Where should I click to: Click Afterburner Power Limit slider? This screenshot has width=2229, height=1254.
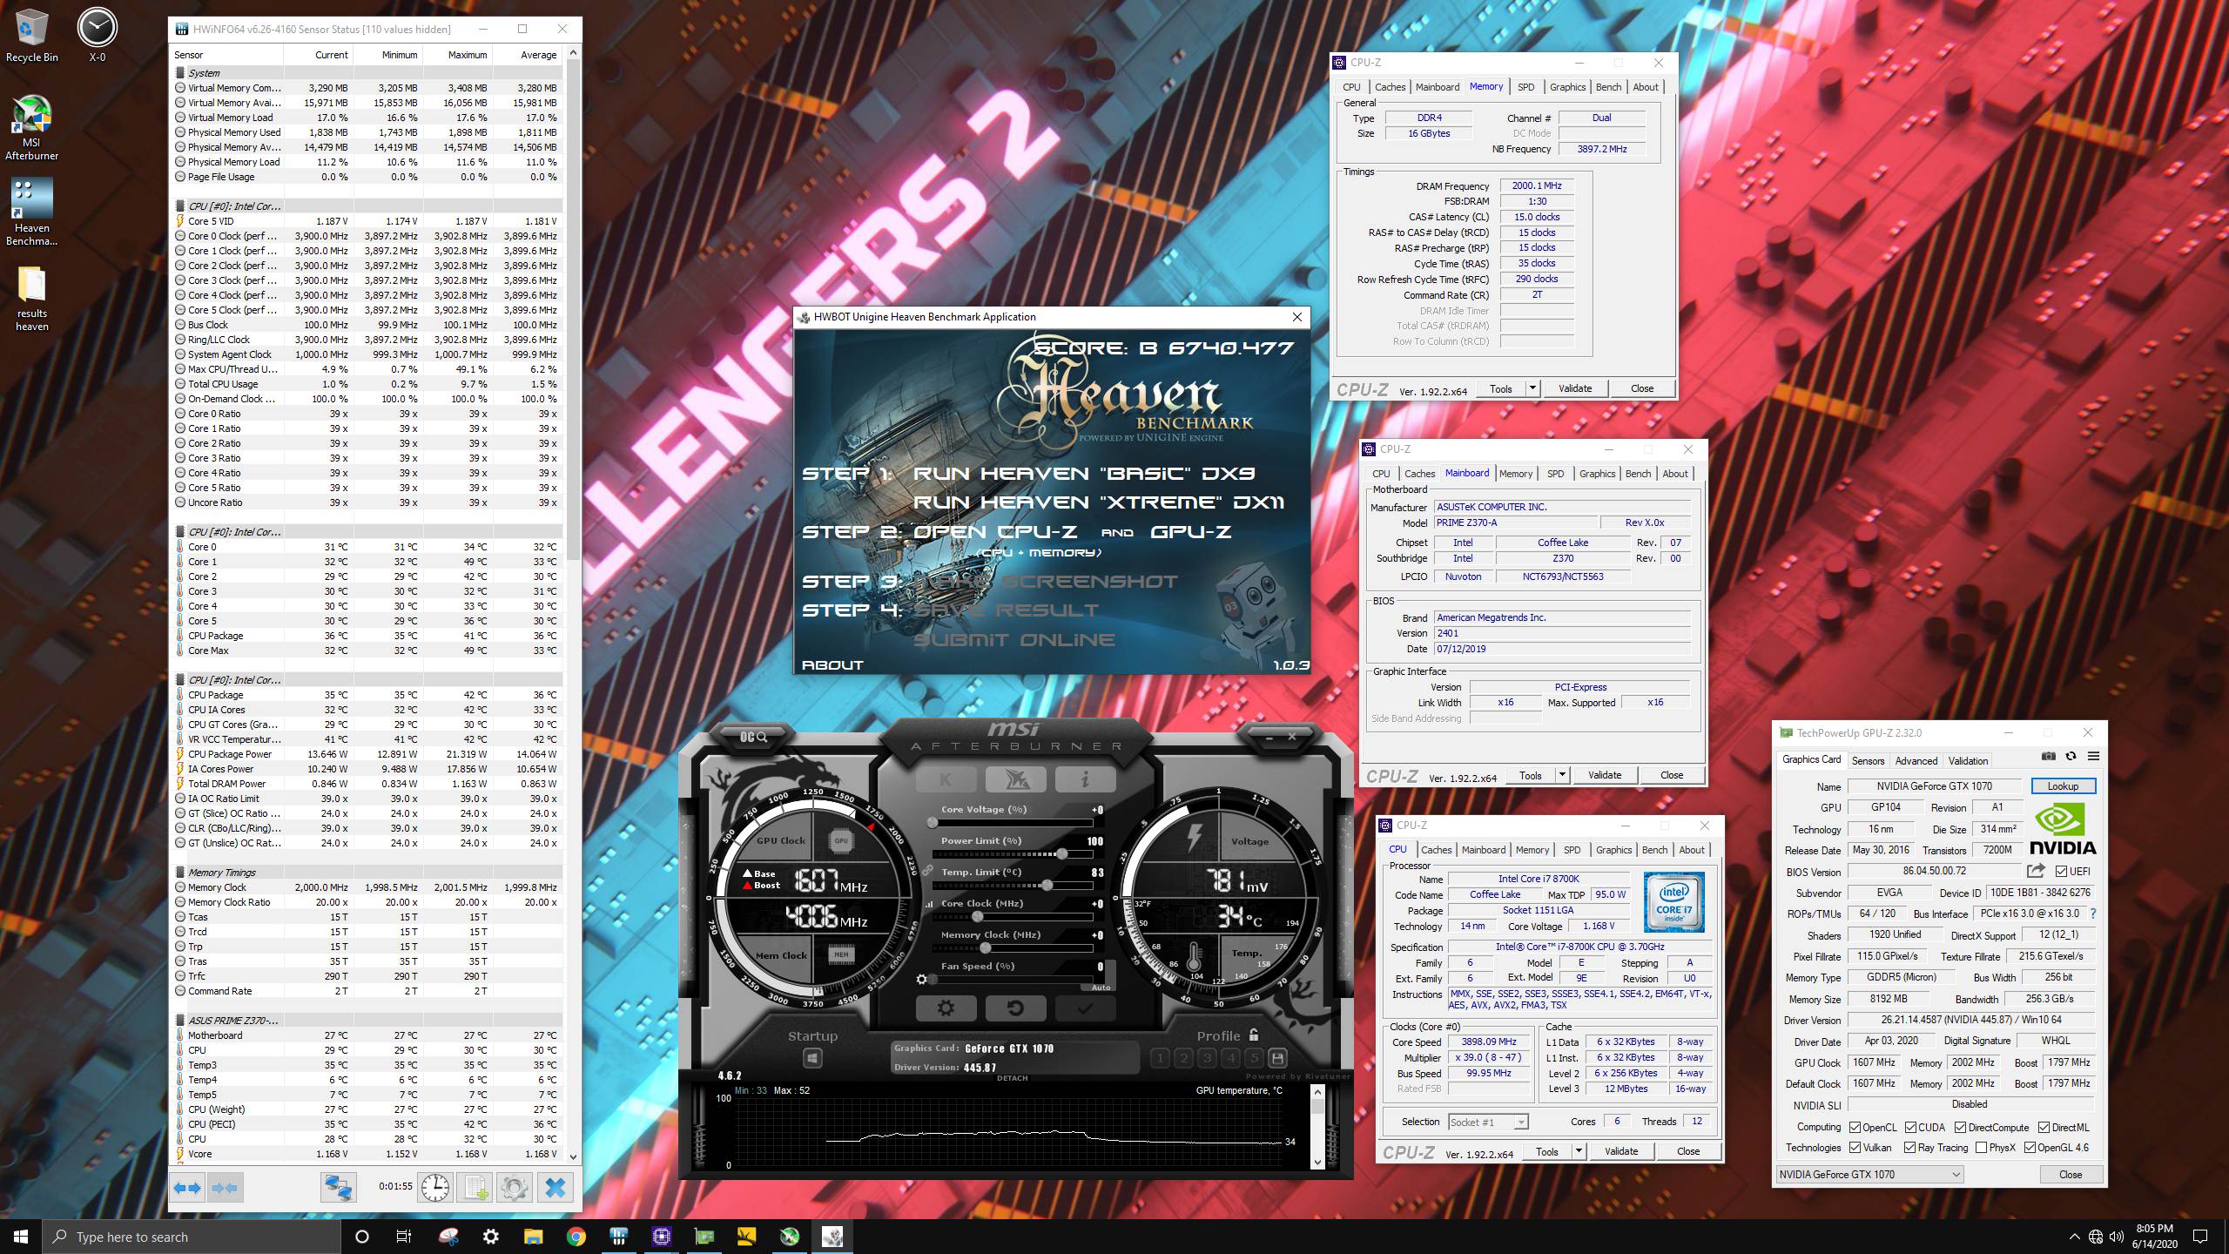click(1012, 853)
